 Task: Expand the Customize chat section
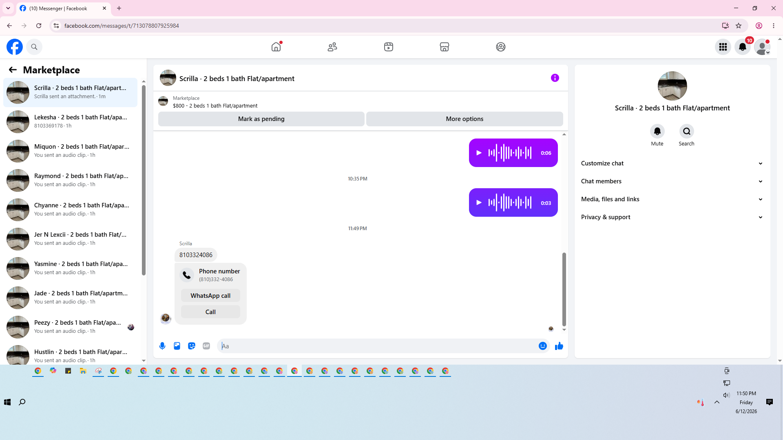pyautogui.click(x=672, y=163)
